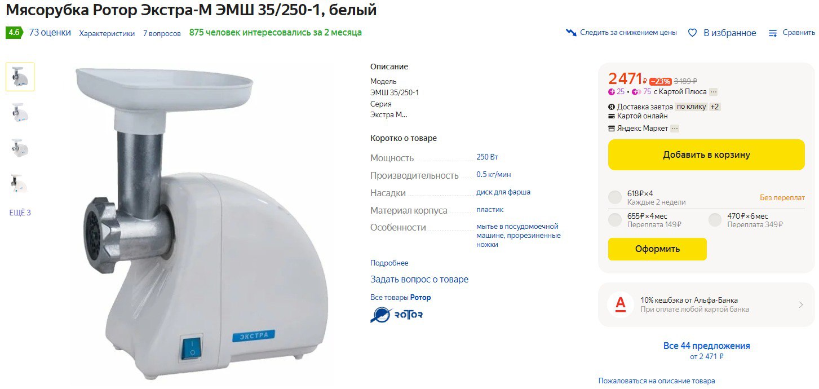Click the compare list icon
This screenshot has height=389, width=819.
[773, 33]
